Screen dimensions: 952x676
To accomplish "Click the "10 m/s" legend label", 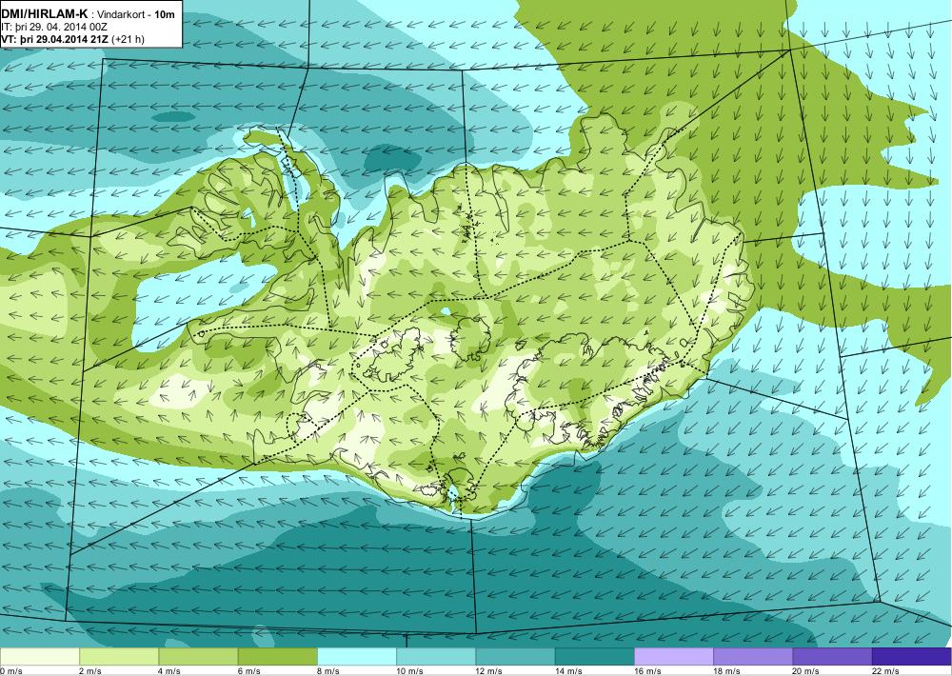I will click(409, 671).
